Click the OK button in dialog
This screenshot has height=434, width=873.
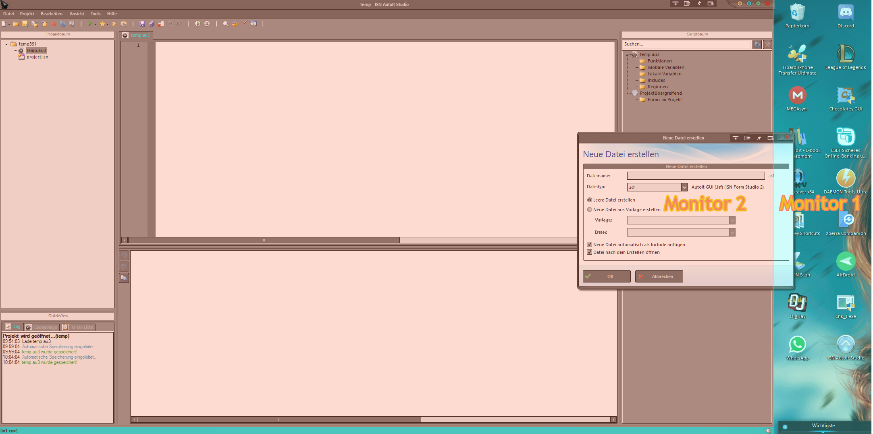pos(607,276)
